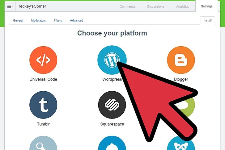Viewport: 225px width, 150px height.
Task: Click the Drupal droplet icon
Action: coord(112,143)
